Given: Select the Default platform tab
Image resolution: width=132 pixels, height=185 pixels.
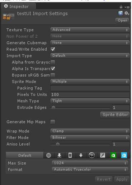Looking at the screenshot, I should pyautogui.click(x=25, y=155).
